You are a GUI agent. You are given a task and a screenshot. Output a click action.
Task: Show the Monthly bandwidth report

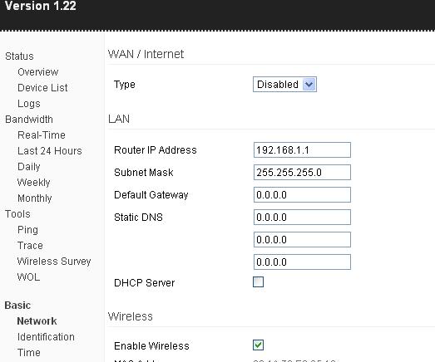[34, 198]
